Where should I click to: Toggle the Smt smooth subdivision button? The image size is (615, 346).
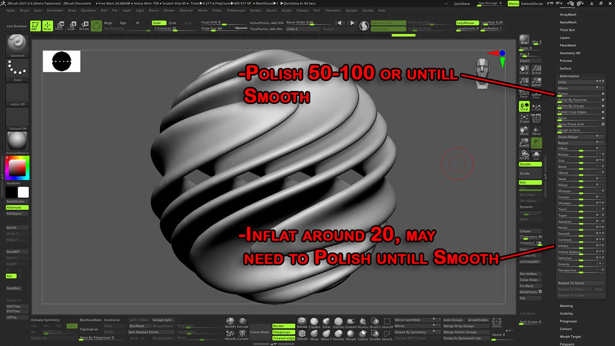[530, 182]
